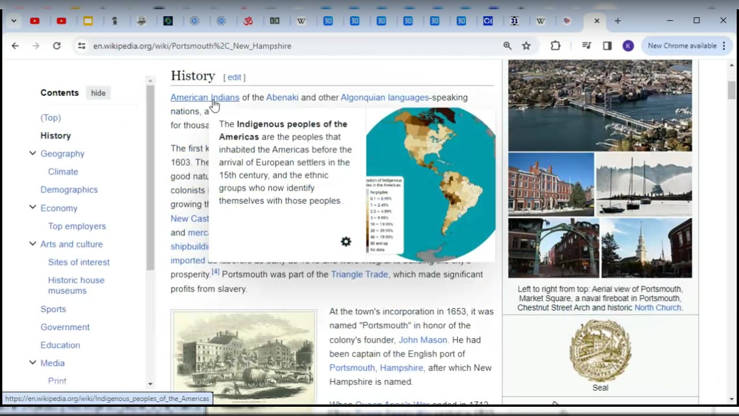Open the zoom magnifier icon in address bar
The height and width of the screenshot is (416, 739).
507,46
